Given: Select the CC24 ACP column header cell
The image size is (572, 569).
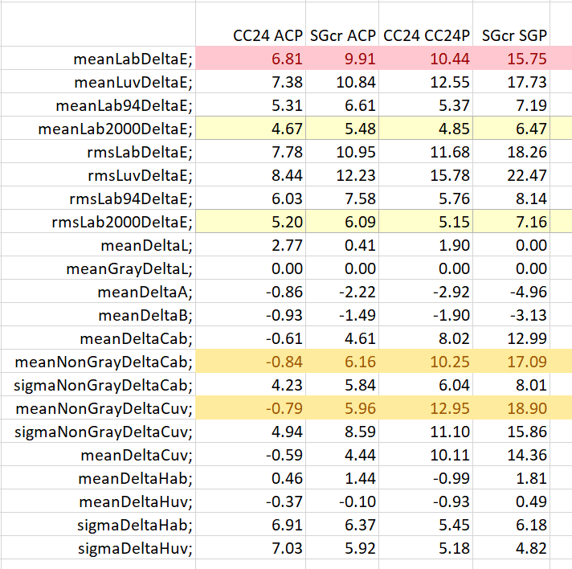Looking at the screenshot, I should [x=251, y=24].
